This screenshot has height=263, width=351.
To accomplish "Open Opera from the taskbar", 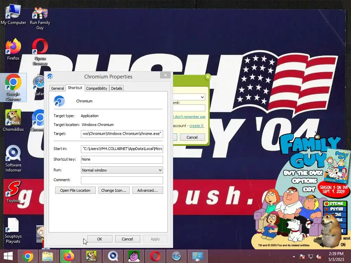I will (155, 256).
